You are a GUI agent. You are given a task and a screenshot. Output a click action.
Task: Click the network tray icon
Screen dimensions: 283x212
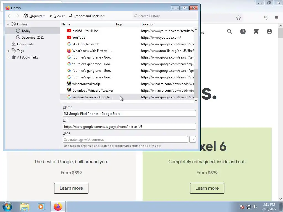(248, 207)
